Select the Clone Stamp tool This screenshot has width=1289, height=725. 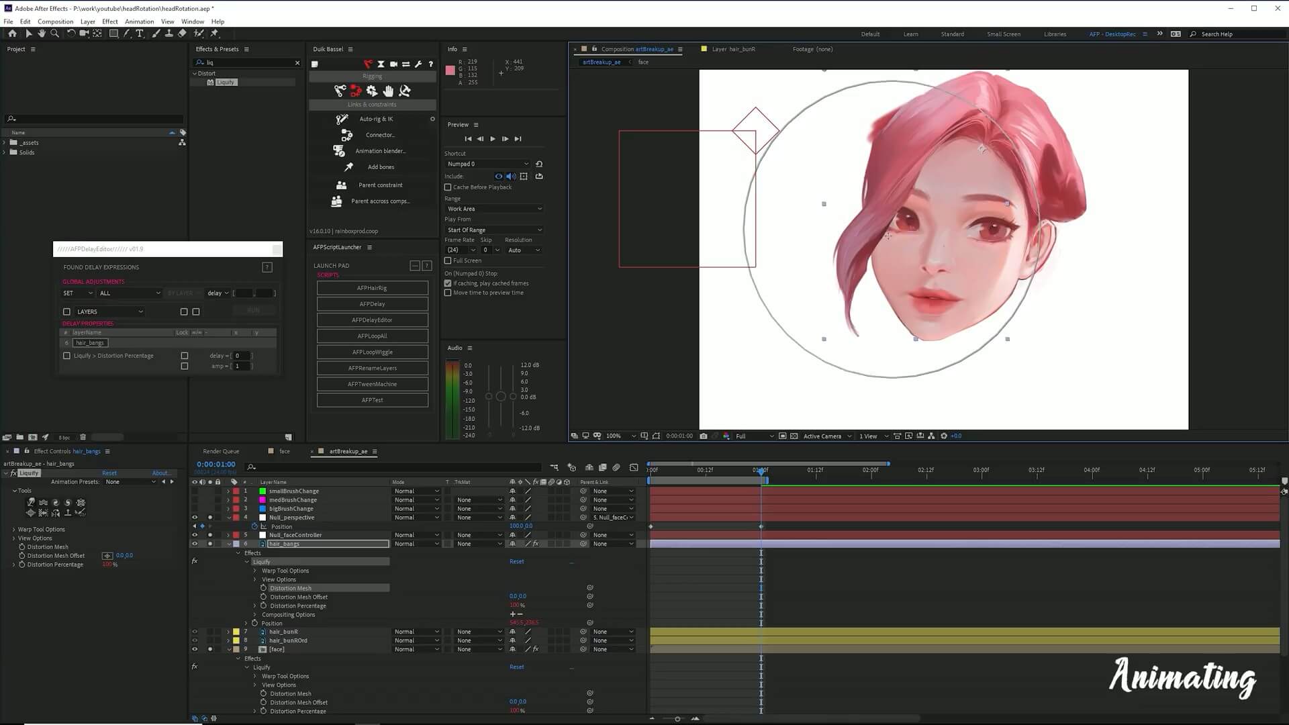169,33
